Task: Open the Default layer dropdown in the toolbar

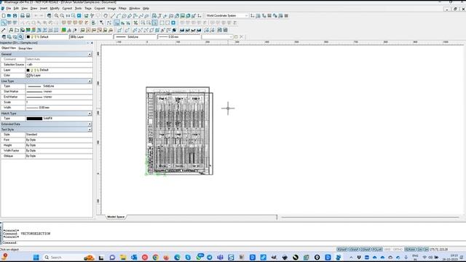Action: (47, 37)
